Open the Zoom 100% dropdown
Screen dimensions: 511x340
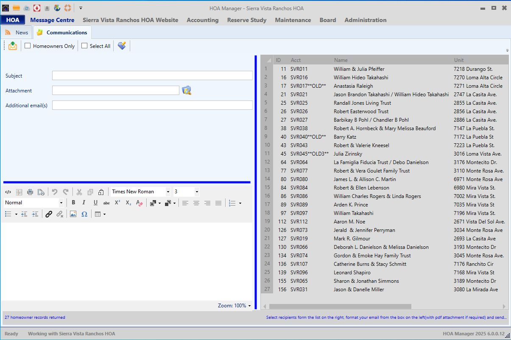[249, 306]
